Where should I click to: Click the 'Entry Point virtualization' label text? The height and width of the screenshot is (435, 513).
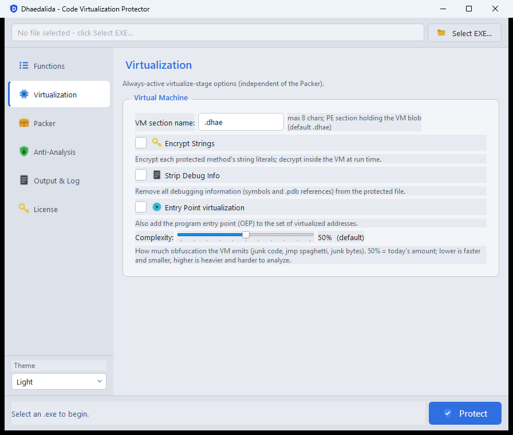click(204, 207)
